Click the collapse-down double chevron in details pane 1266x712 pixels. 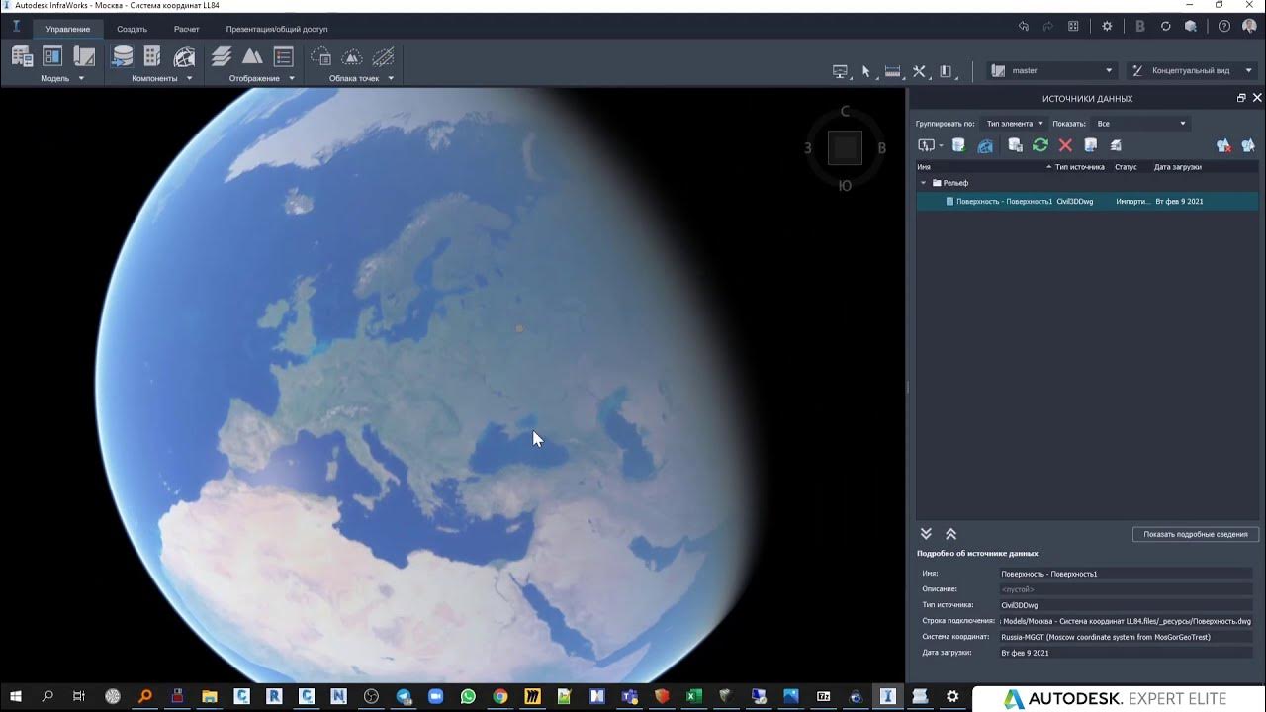[x=926, y=534]
